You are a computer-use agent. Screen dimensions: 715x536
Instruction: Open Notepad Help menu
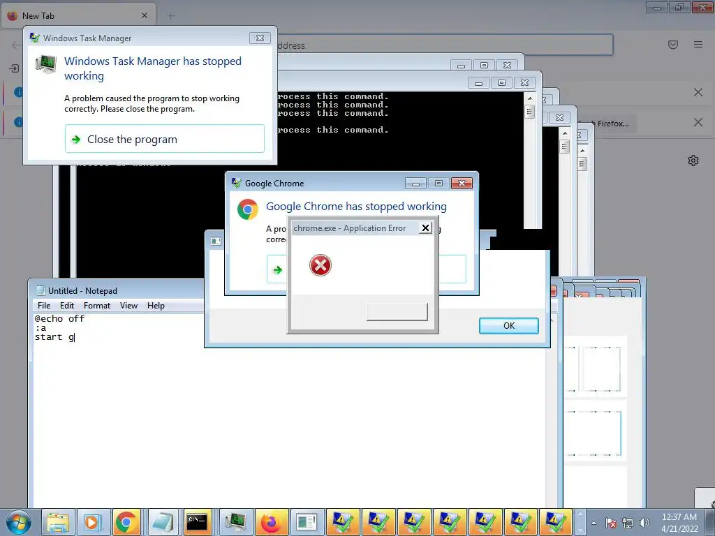coord(156,306)
